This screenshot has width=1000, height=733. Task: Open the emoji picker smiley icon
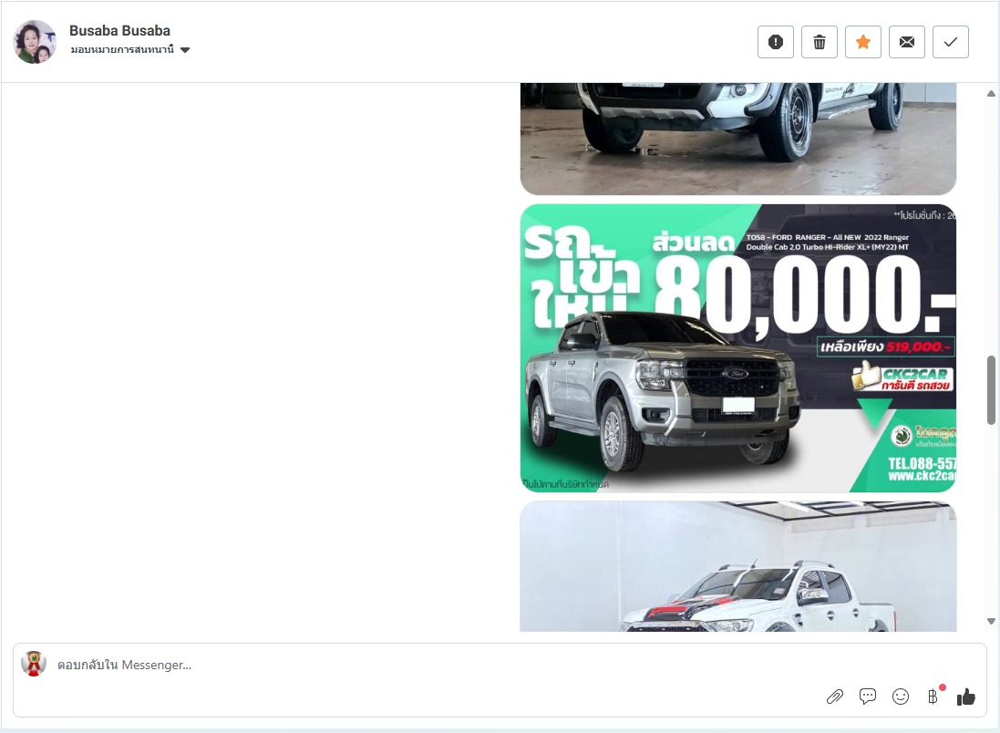tap(901, 697)
